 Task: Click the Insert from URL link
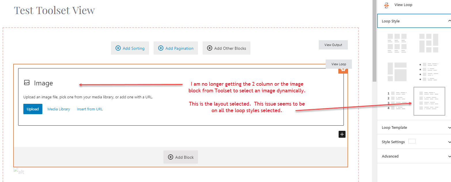point(90,109)
